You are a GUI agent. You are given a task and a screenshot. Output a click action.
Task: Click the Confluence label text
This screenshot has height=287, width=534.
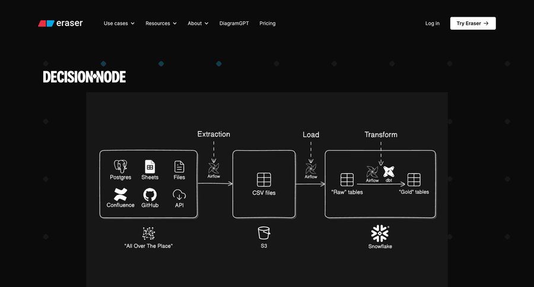pyautogui.click(x=120, y=205)
